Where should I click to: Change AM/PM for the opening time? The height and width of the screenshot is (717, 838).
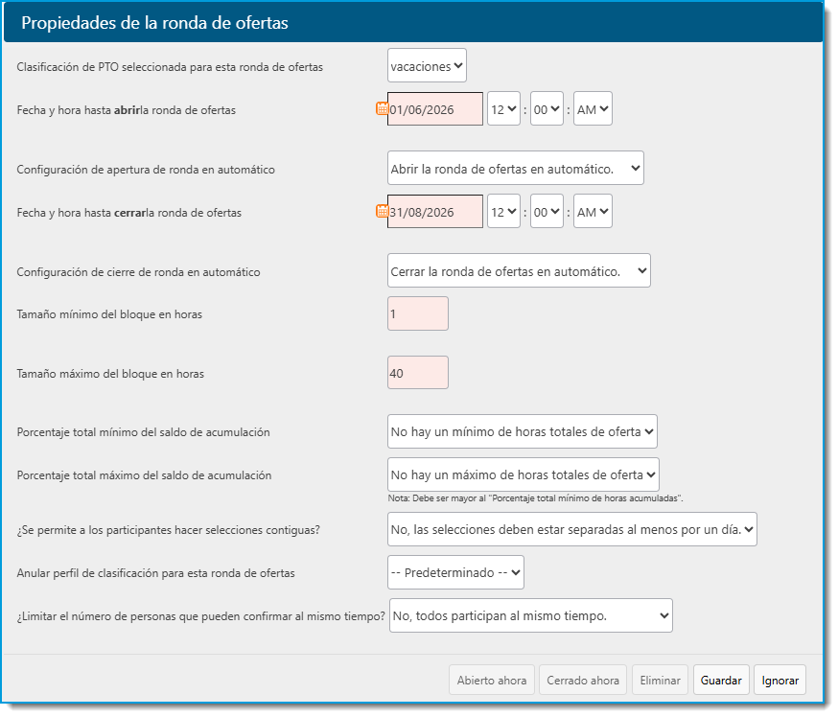593,109
